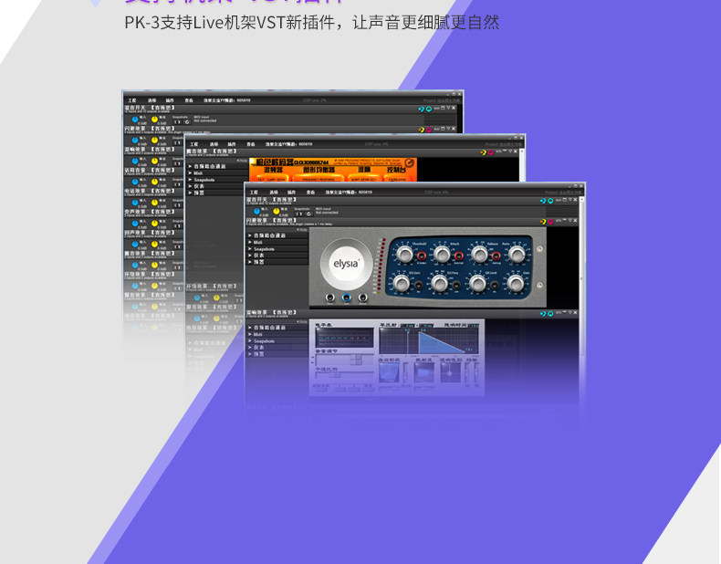
Task: Click the elysia EQ Gain knob
Action: pyautogui.click(x=402, y=284)
